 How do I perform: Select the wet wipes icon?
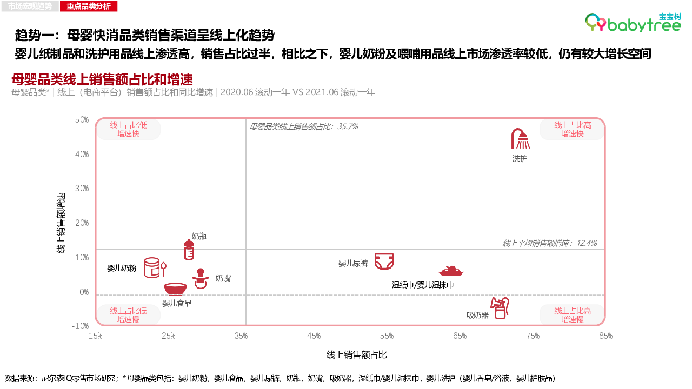point(451,271)
